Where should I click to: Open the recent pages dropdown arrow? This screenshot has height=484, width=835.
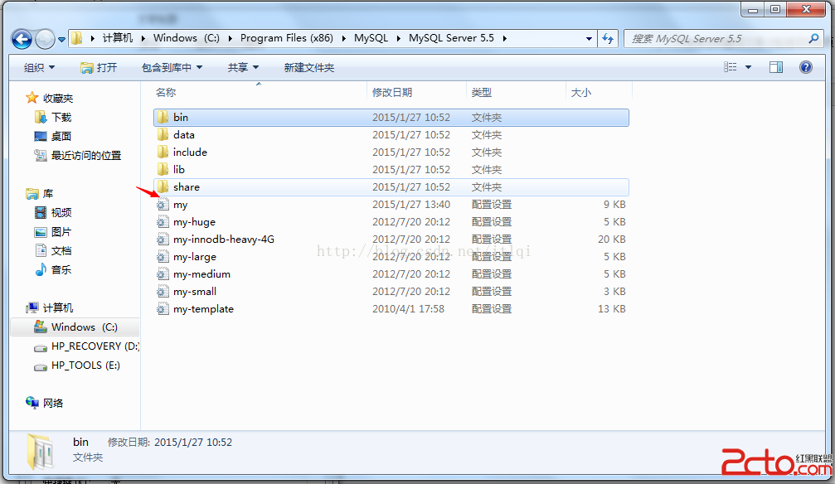[x=61, y=40]
